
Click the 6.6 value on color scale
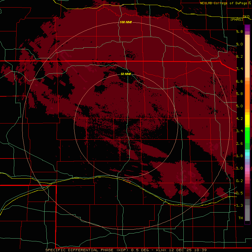(x=239, y=81)
